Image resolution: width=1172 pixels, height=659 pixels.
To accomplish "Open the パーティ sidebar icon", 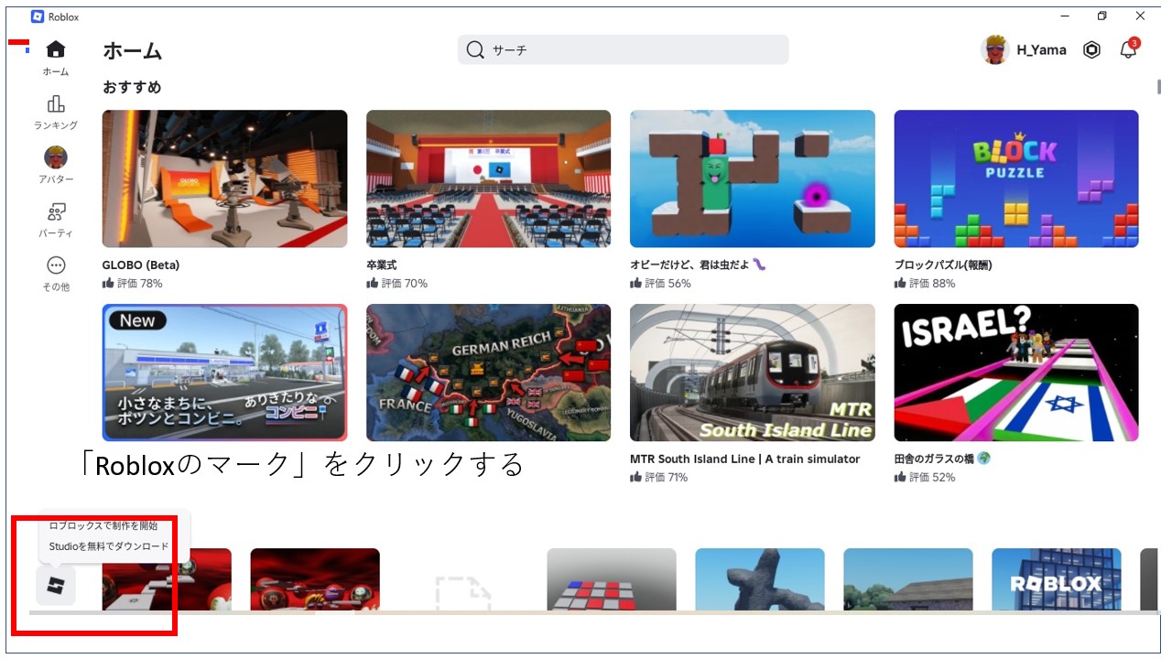I will pyautogui.click(x=56, y=212).
